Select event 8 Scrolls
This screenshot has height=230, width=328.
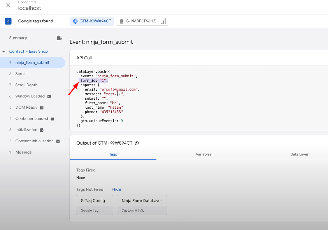pyautogui.click(x=21, y=74)
